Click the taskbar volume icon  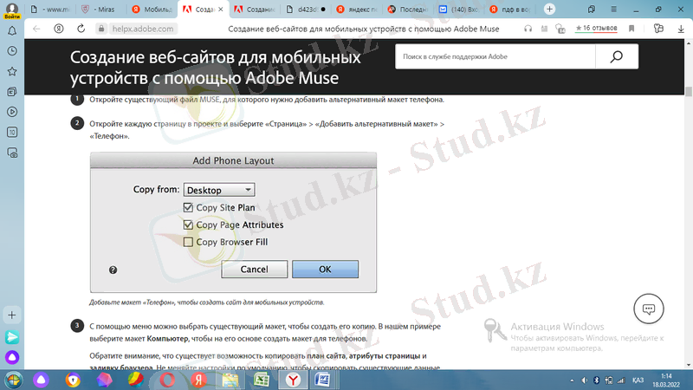pyautogui.click(x=584, y=380)
